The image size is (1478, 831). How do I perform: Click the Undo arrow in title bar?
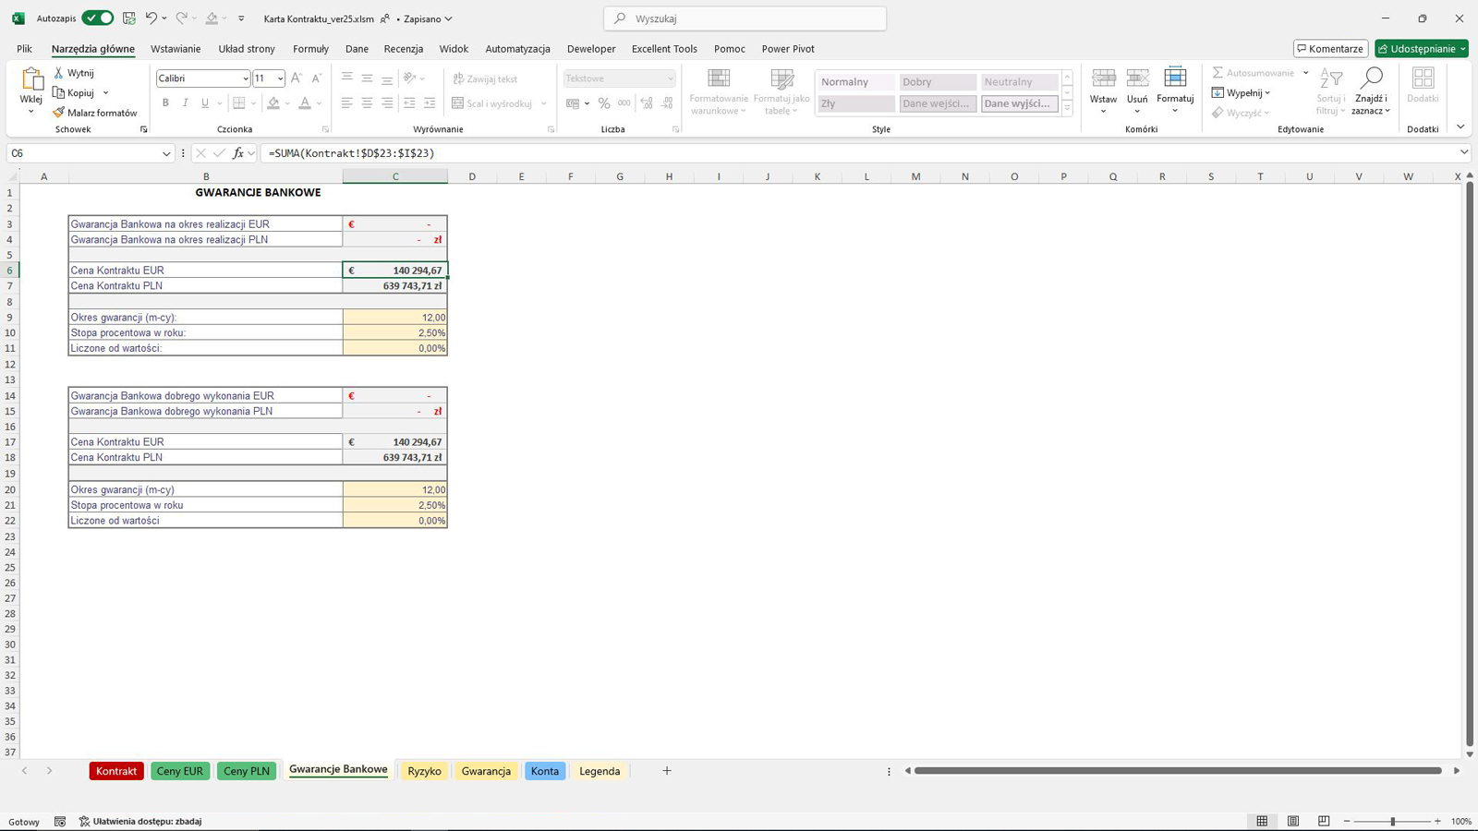[151, 18]
